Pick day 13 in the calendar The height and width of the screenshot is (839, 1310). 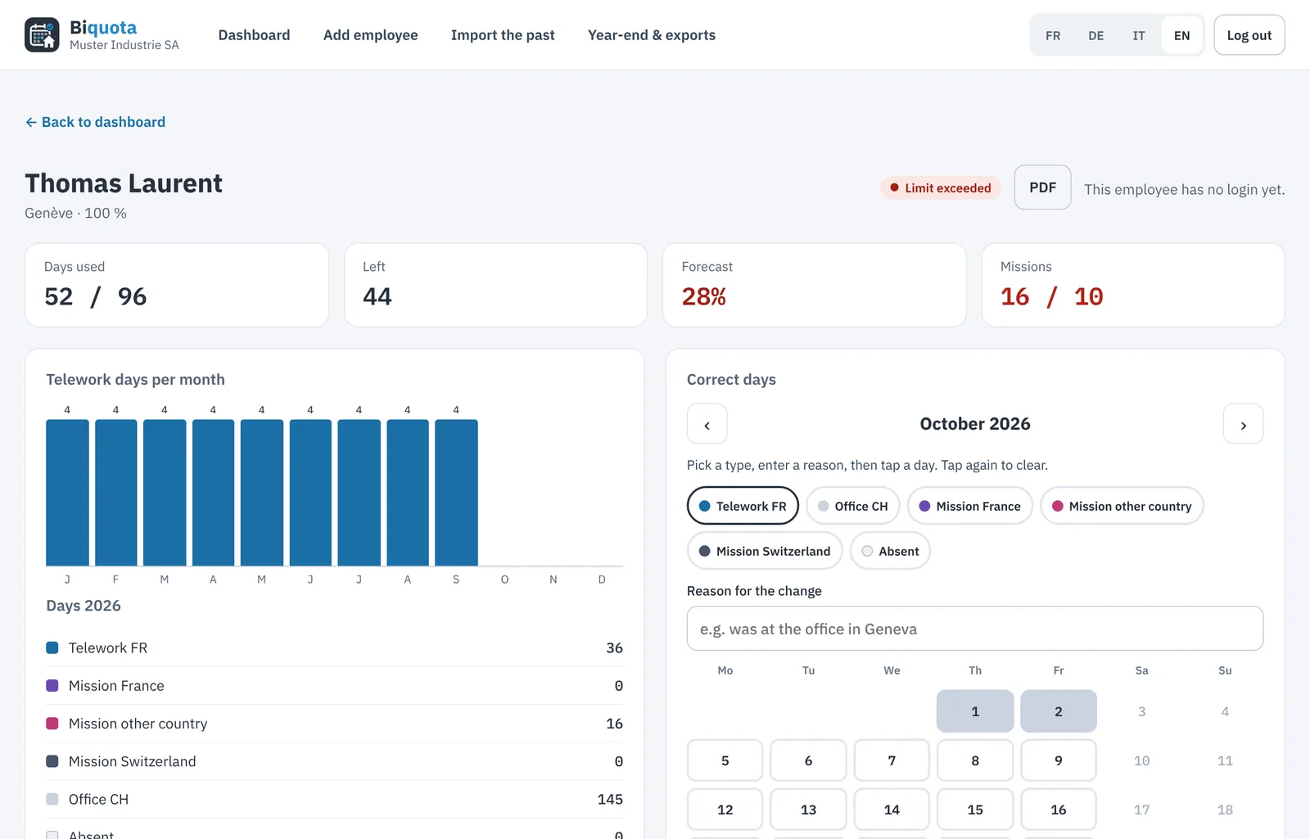pyautogui.click(x=808, y=810)
